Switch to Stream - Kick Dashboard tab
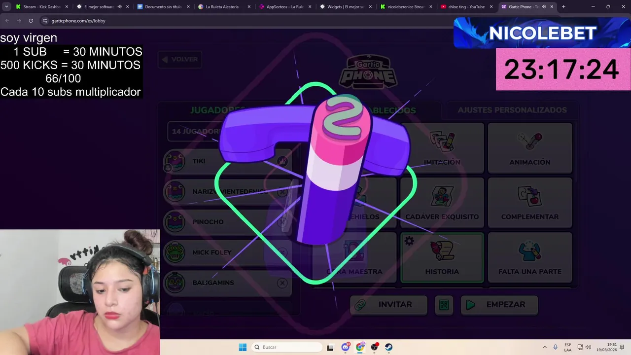This screenshot has width=631, height=355. coord(42,7)
